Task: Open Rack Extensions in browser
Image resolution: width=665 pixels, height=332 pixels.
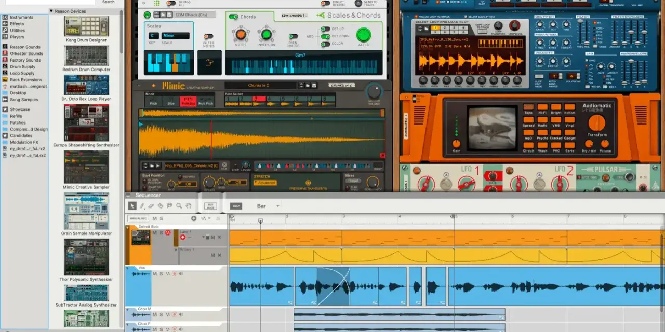Action: 22,80
